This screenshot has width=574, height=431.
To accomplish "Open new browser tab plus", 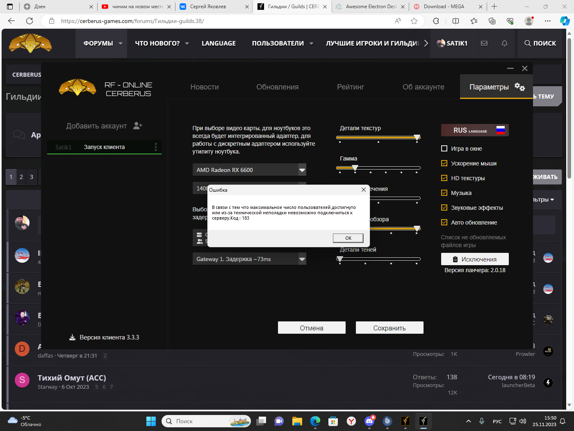I will point(494,7).
